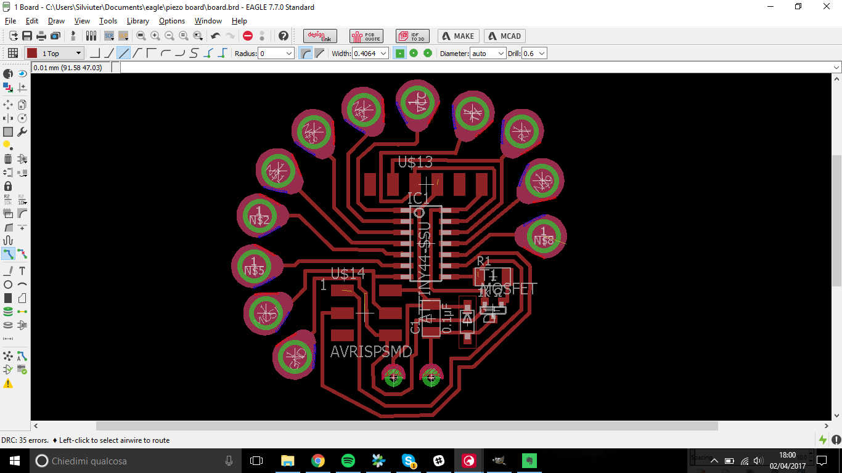This screenshot has width=842, height=473.
Task: Click the MCAD button
Action: click(505, 36)
